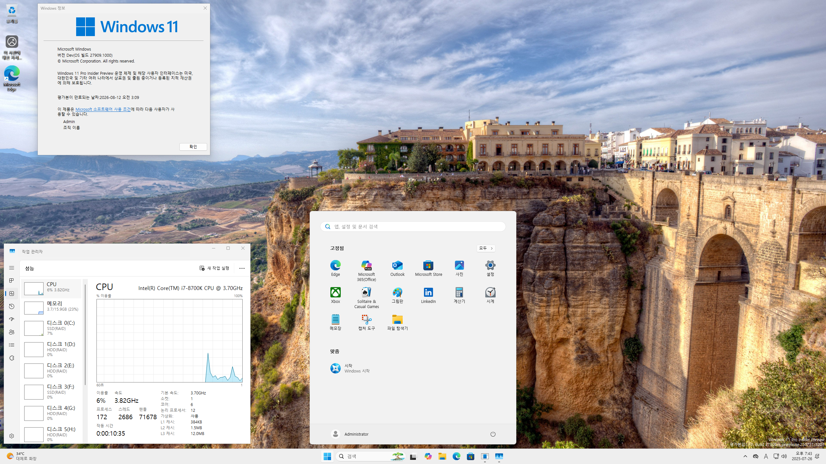This screenshot has width=826, height=464.
Task: Show hidden system tray icons
Action: [x=745, y=456]
